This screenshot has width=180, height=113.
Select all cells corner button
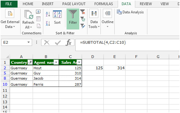pos(7,56)
